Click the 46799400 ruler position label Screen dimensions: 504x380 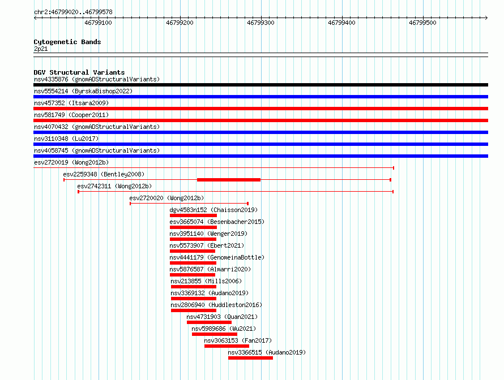[341, 23]
